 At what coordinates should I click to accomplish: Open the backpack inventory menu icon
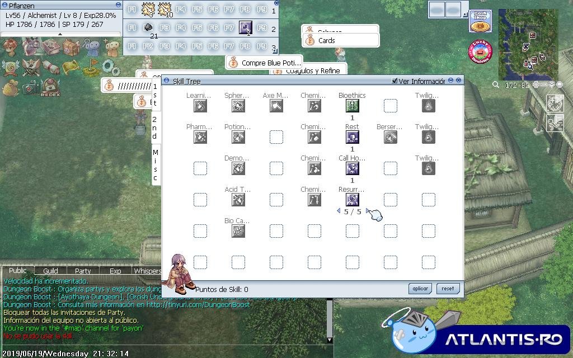pyautogui.click(x=71, y=47)
